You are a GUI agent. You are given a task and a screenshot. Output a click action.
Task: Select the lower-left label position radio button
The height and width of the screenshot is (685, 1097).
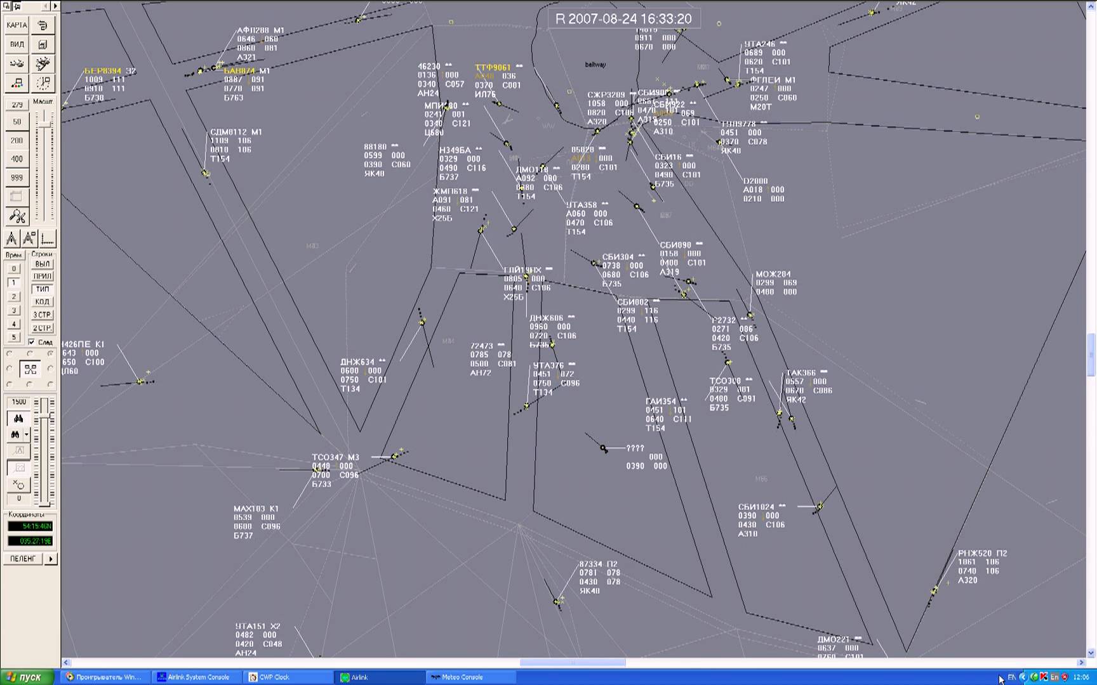10,384
